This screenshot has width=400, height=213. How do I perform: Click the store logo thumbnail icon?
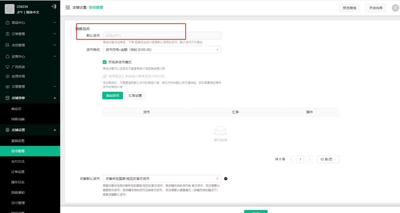(x=10, y=9)
